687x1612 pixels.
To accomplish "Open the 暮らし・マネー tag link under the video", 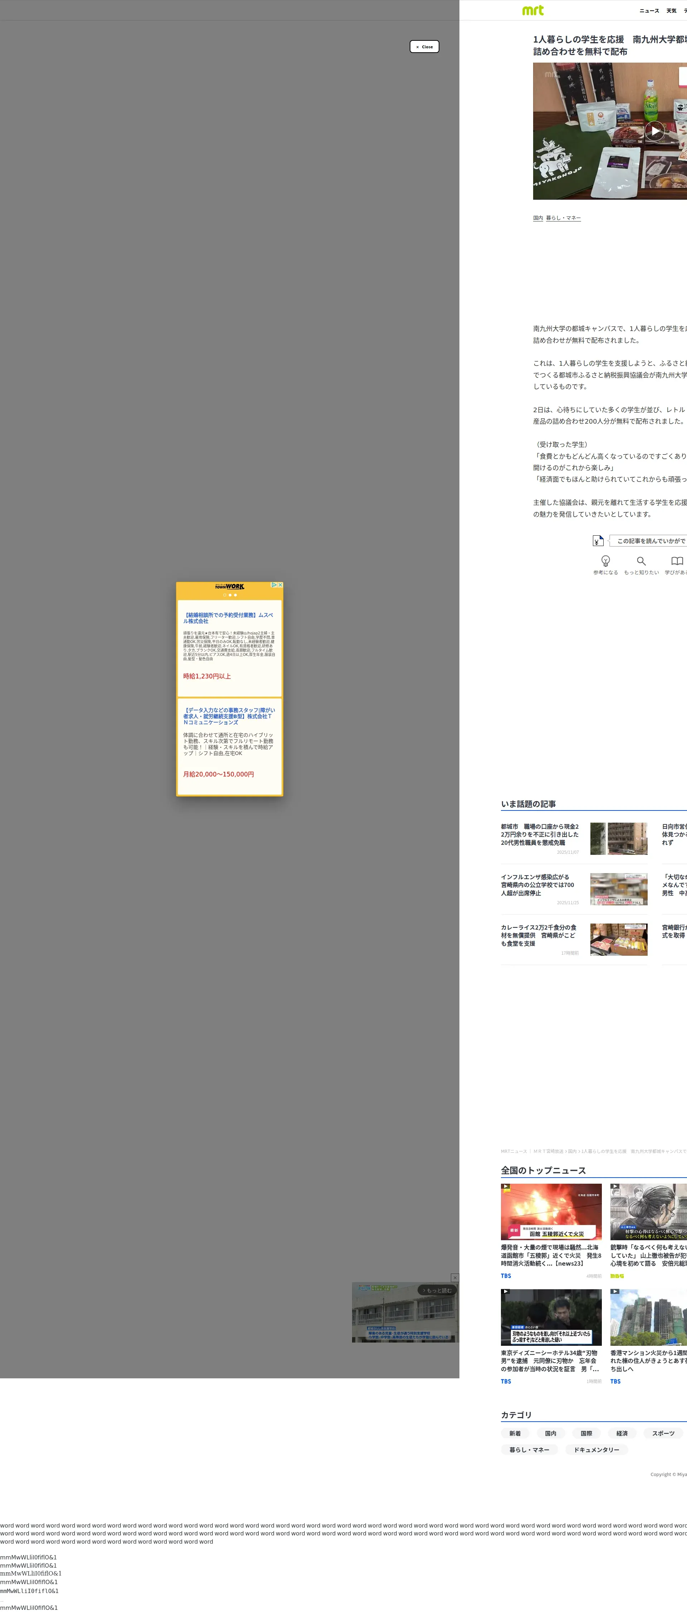I will (563, 218).
